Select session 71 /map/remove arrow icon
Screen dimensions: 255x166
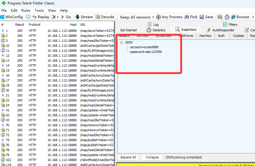[3, 130]
